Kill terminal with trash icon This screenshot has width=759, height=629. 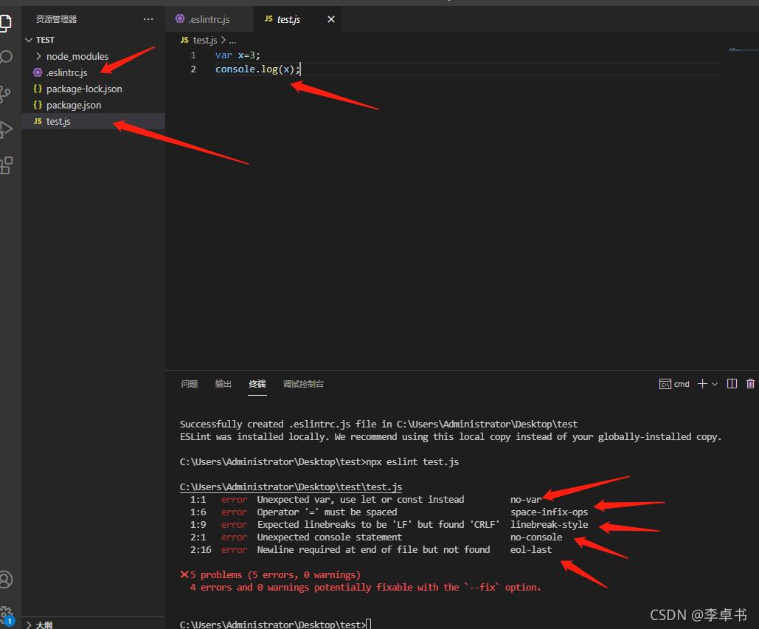pyautogui.click(x=750, y=384)
